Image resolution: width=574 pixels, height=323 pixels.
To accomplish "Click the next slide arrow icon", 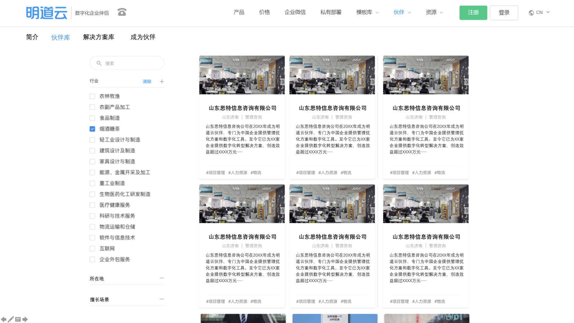I will 25,319.
